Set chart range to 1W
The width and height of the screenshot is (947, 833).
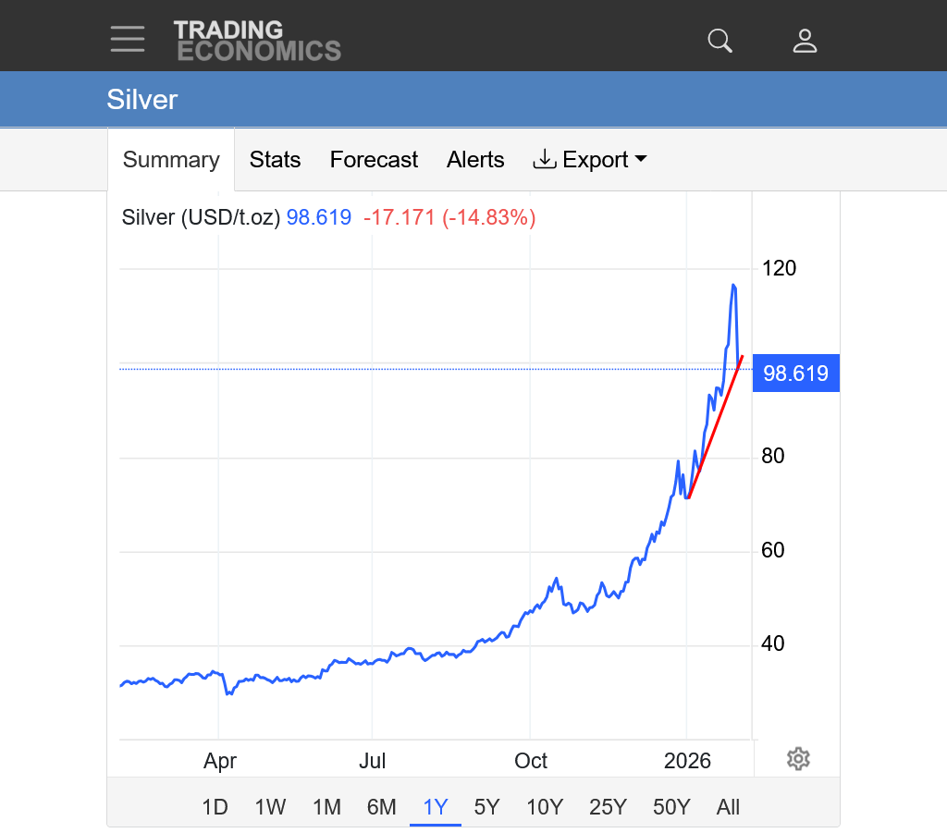point(270,807)
